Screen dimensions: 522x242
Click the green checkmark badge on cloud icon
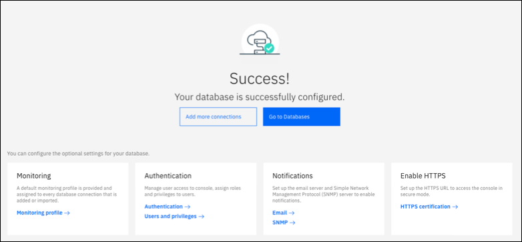[269, 48]
